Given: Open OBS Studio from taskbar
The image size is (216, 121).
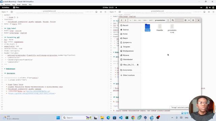Looking at the screenshot, I should [158, 118].
